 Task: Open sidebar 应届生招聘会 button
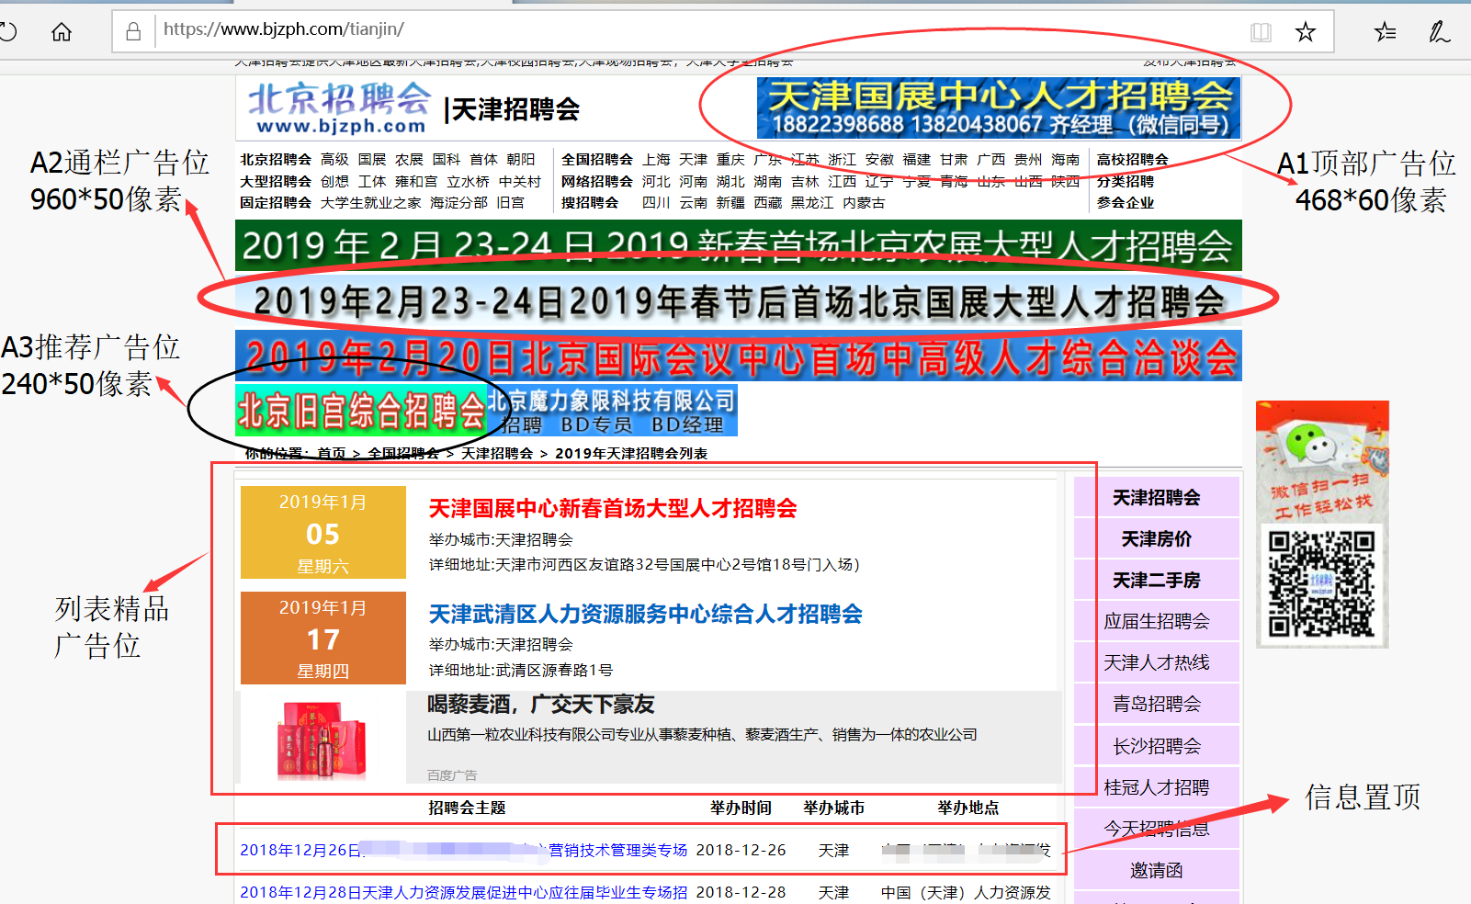point(1157,621)
